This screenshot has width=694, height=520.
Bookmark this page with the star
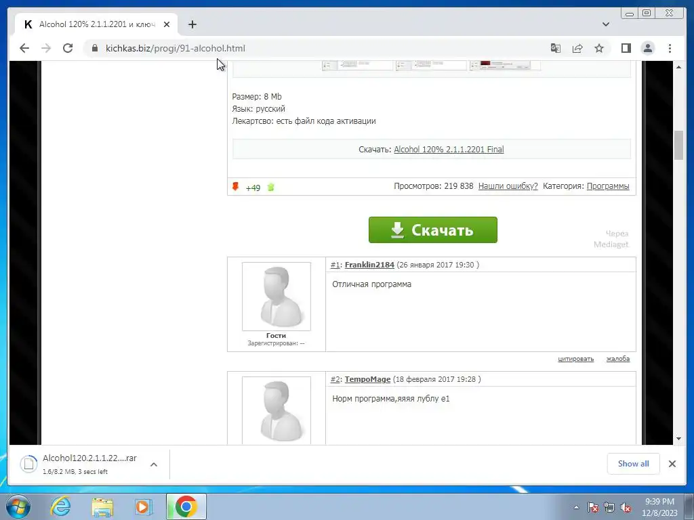[599, 48]
